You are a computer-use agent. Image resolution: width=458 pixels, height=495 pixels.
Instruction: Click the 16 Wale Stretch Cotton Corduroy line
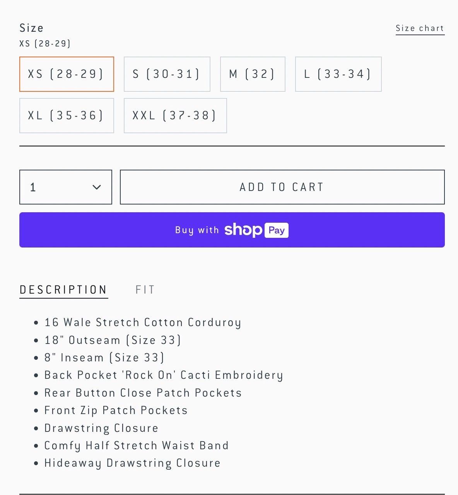click(142, 322)
